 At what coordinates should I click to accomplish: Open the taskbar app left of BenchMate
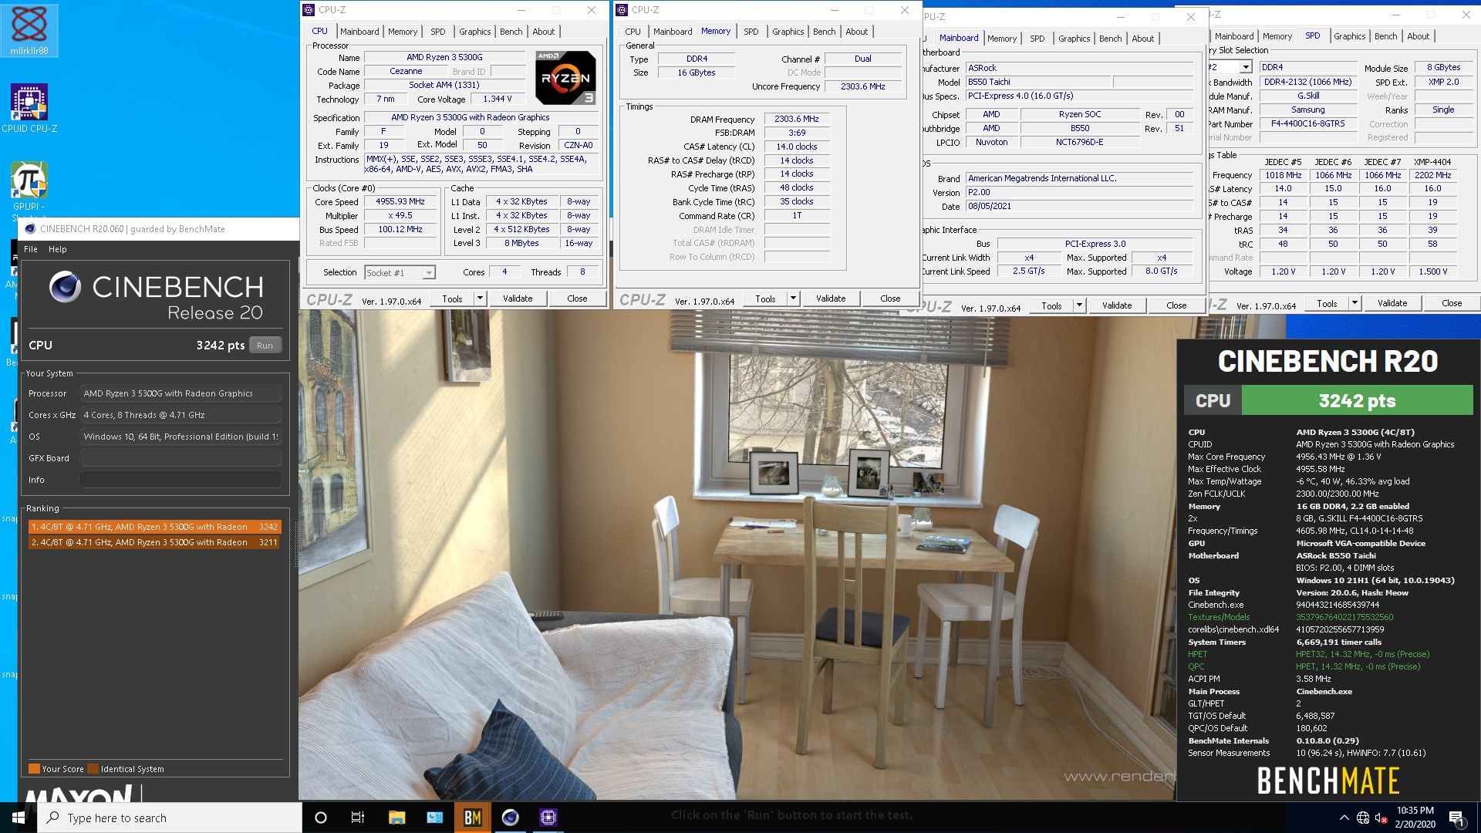(x=435, y=818)
